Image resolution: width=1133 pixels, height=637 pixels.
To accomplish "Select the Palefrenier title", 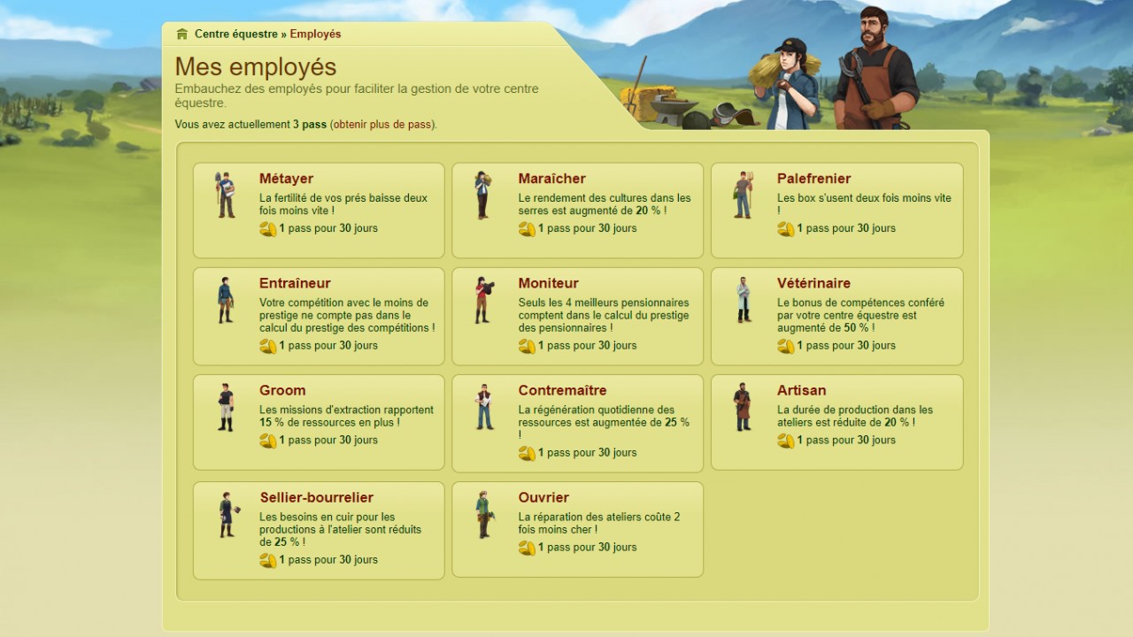I will coord(813,179).
